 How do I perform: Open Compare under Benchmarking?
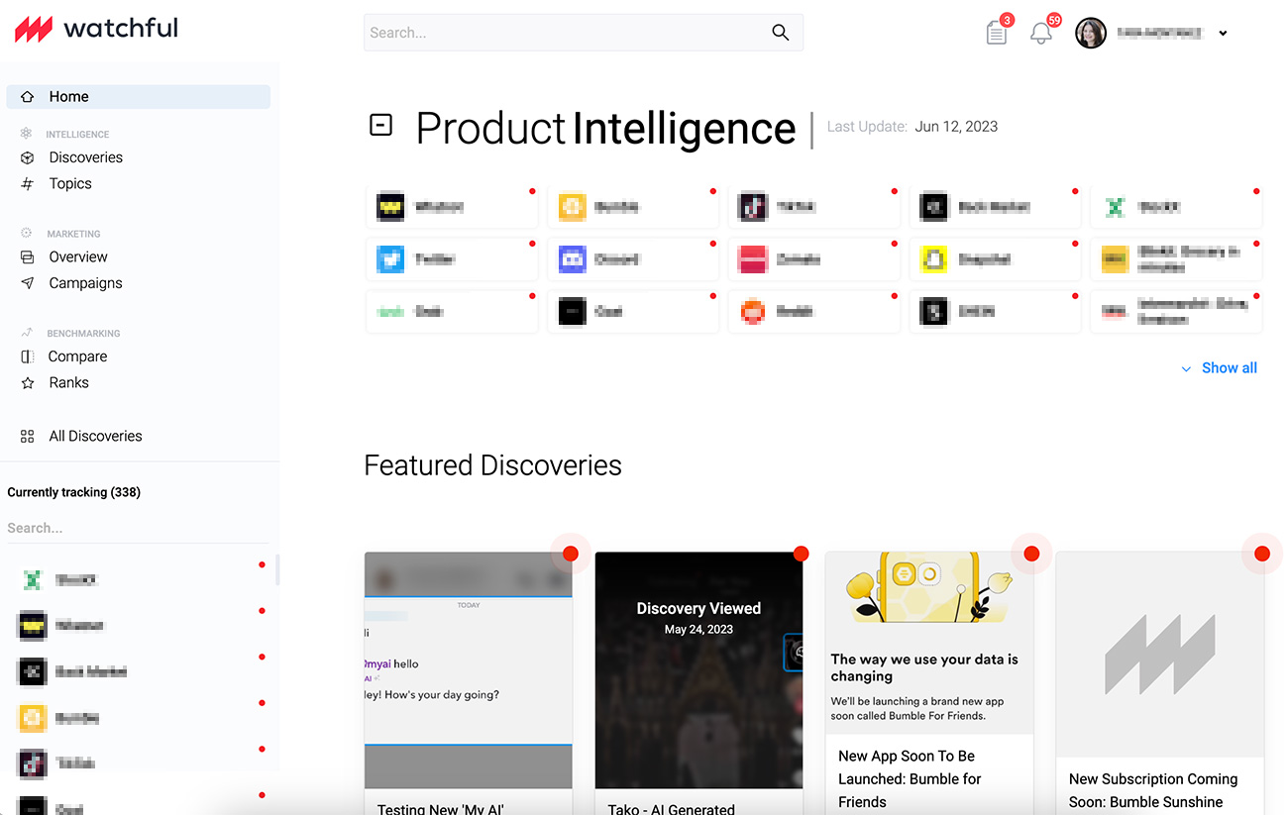point(77,357)
